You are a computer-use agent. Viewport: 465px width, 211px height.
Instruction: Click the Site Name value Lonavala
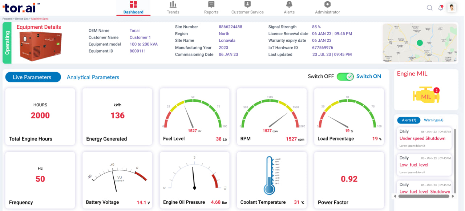tap(227, 41)
